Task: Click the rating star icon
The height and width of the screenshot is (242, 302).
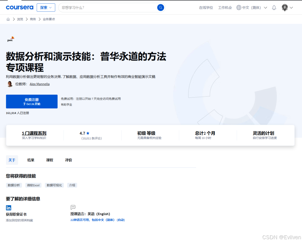Action: tap(88, 133)
